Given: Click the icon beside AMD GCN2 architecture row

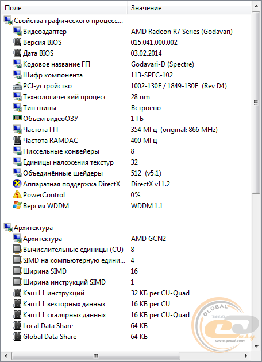Looking at the screenshot, I should point(17,239).
